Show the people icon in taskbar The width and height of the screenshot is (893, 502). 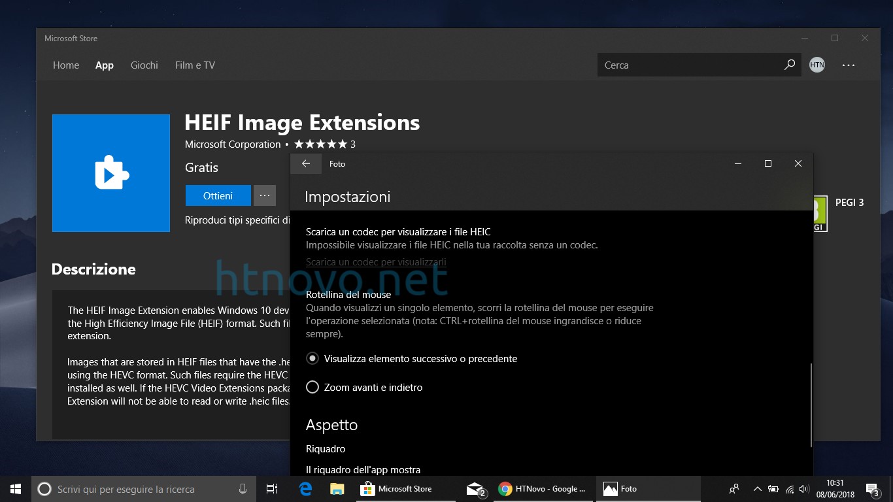point(733,488)
